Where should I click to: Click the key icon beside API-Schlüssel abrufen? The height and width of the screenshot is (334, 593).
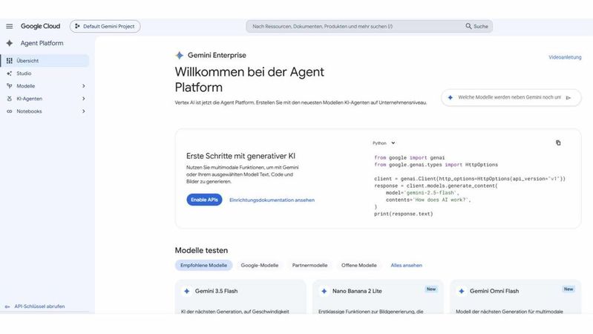[7, 307]
